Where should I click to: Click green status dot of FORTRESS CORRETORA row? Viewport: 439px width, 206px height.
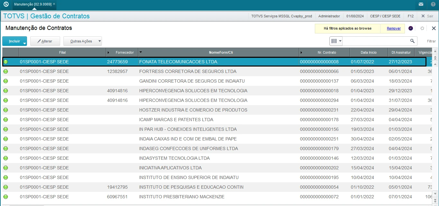point(5,71)
